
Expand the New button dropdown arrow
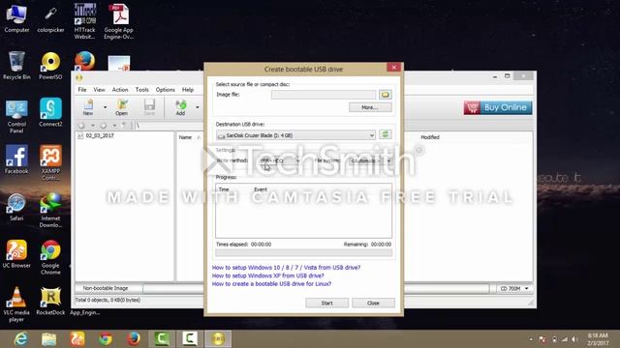click(x=105, y=107)
